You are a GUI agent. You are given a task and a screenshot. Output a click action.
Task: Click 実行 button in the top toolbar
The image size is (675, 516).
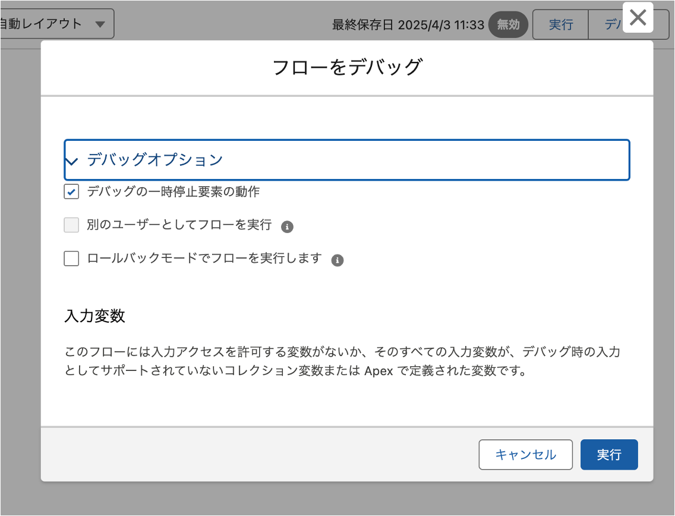[560, 24]
